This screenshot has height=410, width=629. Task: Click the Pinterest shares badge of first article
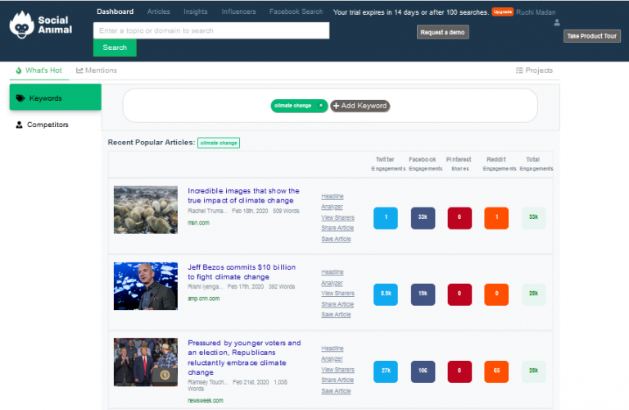click(459, 217)
